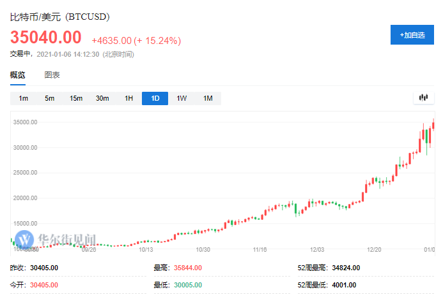The height and width of the screenshot is (297, 443).
Task: Click the 昨收 value 30405.00
Action: [x=44, y=268]
